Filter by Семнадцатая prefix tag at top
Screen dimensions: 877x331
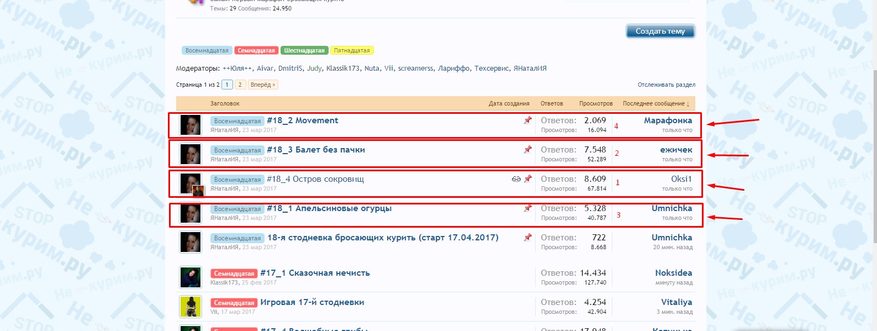256,50
